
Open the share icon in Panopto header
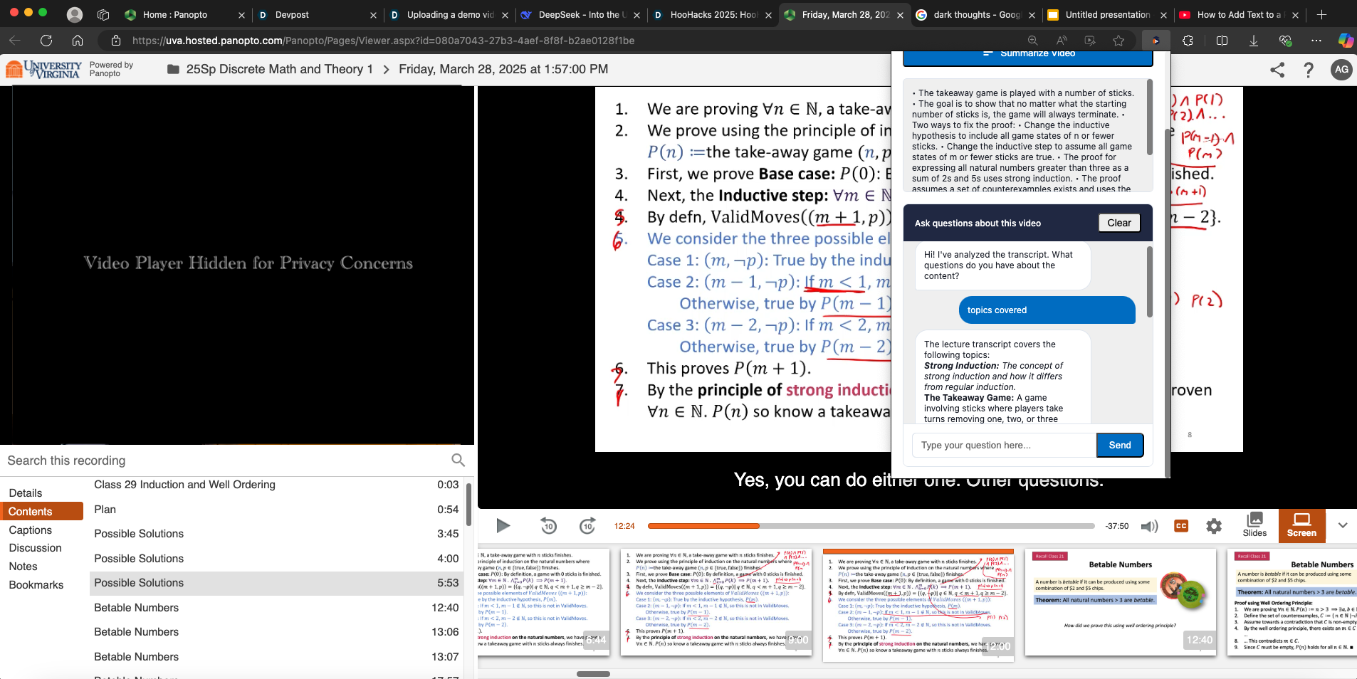1277,70
